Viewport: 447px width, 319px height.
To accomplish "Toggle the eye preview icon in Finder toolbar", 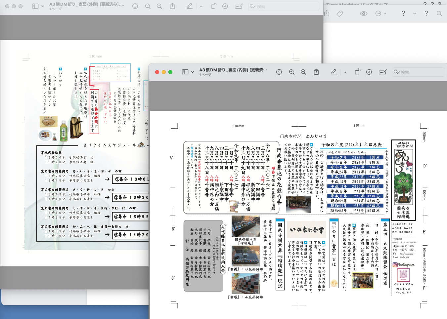I will coord(363,14).
